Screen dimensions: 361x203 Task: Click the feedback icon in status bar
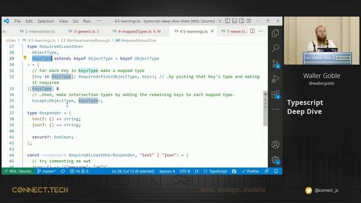(x=267, y=171)
